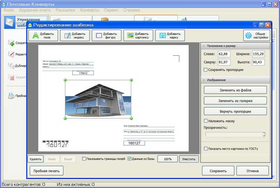Click the Add Picture (Добавить картинку) icon
Image resolution: width=280 pixels, height=188 pixels.
tap(130, 35)
